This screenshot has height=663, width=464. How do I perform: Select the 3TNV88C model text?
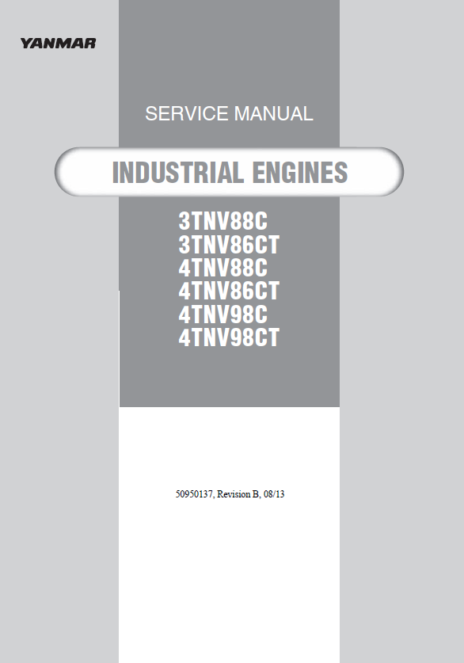(x=223, y=221)
